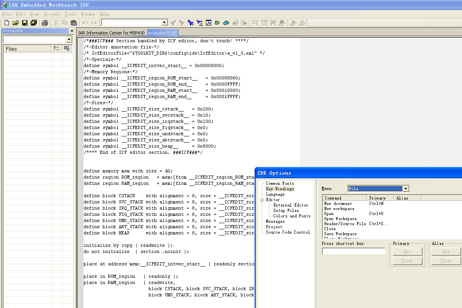Click the Find Next toolbar icon
The width and height of the screenshot is (462, 308).
point(182,23)
